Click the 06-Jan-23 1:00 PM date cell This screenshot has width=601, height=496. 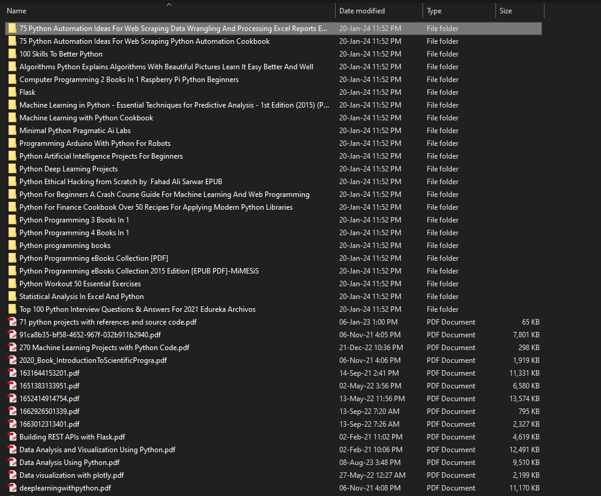pyautogui.click(x=368, y=322)
